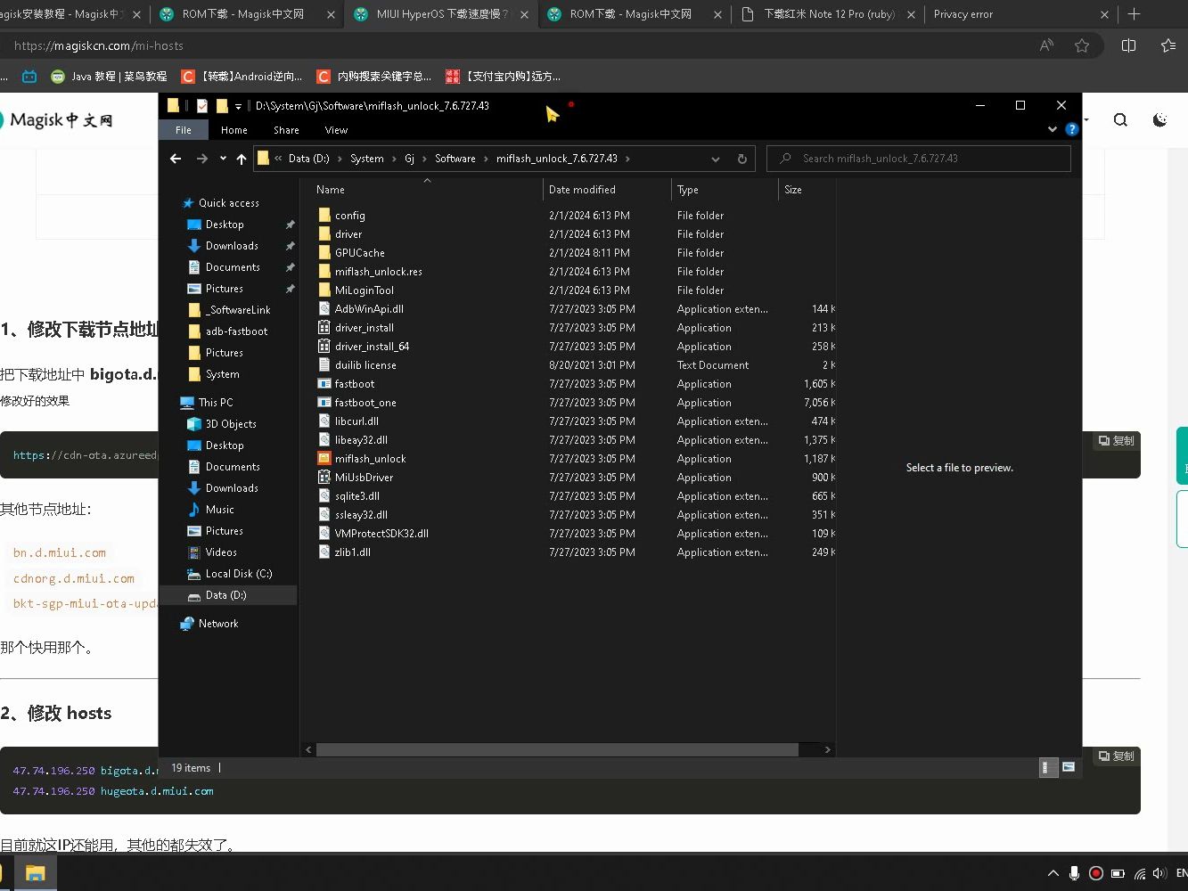
Task: Select the duilib license text document
Action: coord(365,365)
